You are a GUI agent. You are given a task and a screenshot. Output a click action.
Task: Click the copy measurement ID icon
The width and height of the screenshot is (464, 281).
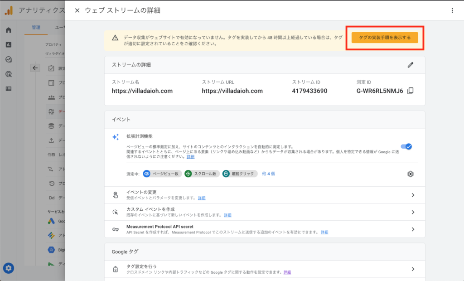(411, 91)
